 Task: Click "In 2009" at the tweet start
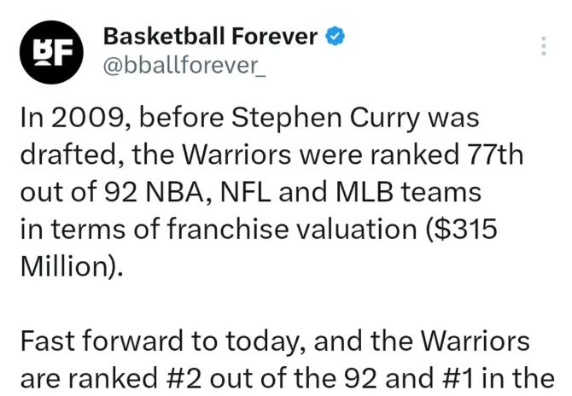point(73,119)
